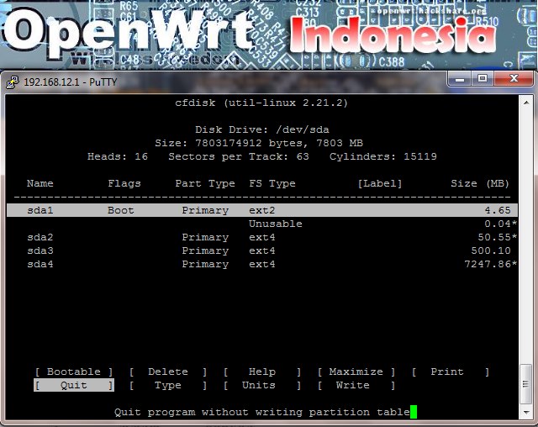This screenshot has height=427, width=538.
Task: Click the FS Type column header
Action: tap(272, 183)
